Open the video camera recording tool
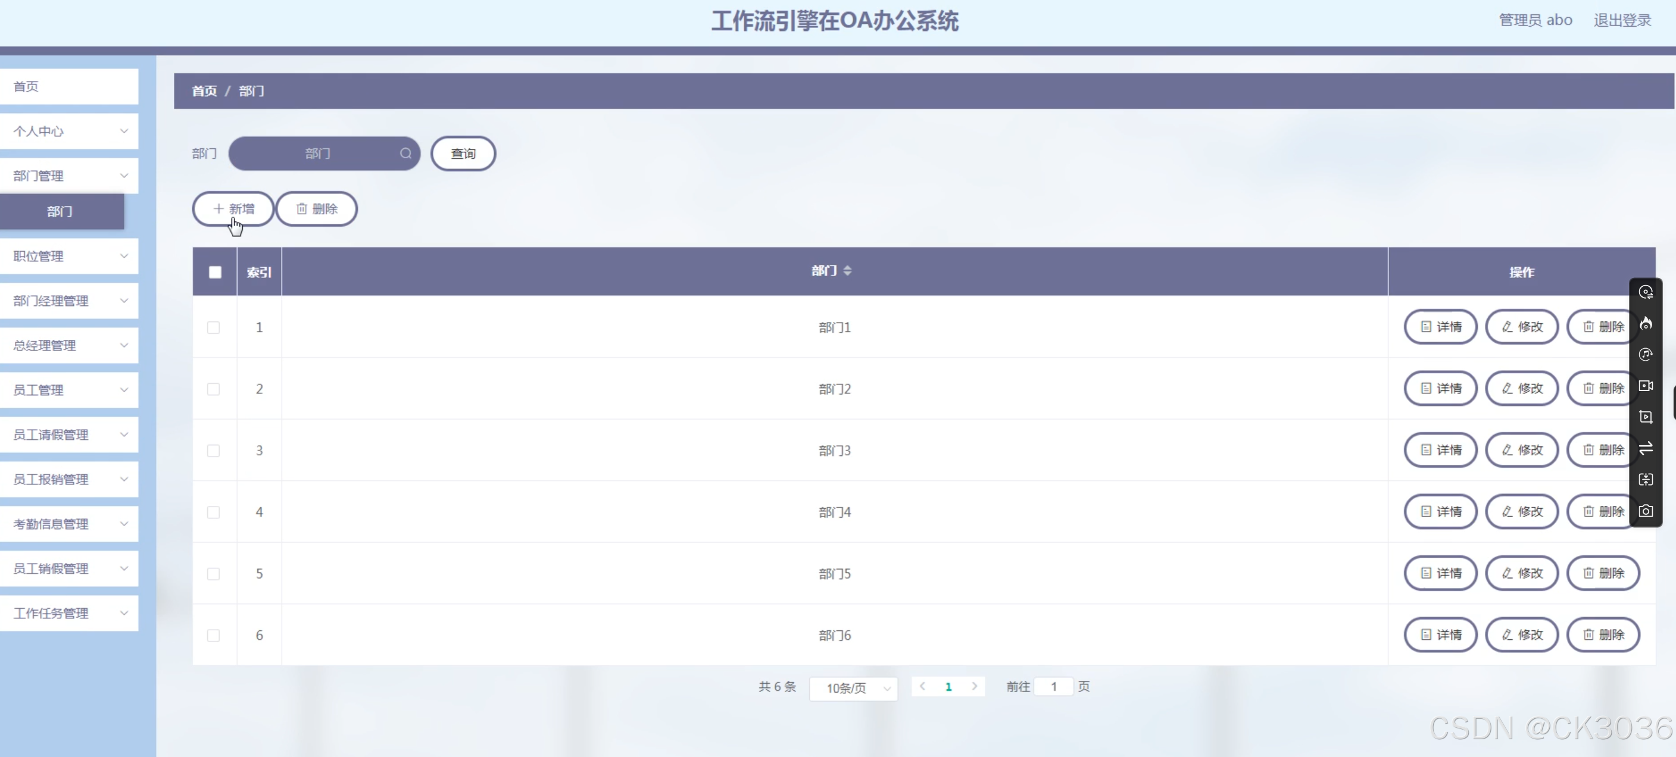This screenshot has width=1676, height=757. coord(1646,386)
